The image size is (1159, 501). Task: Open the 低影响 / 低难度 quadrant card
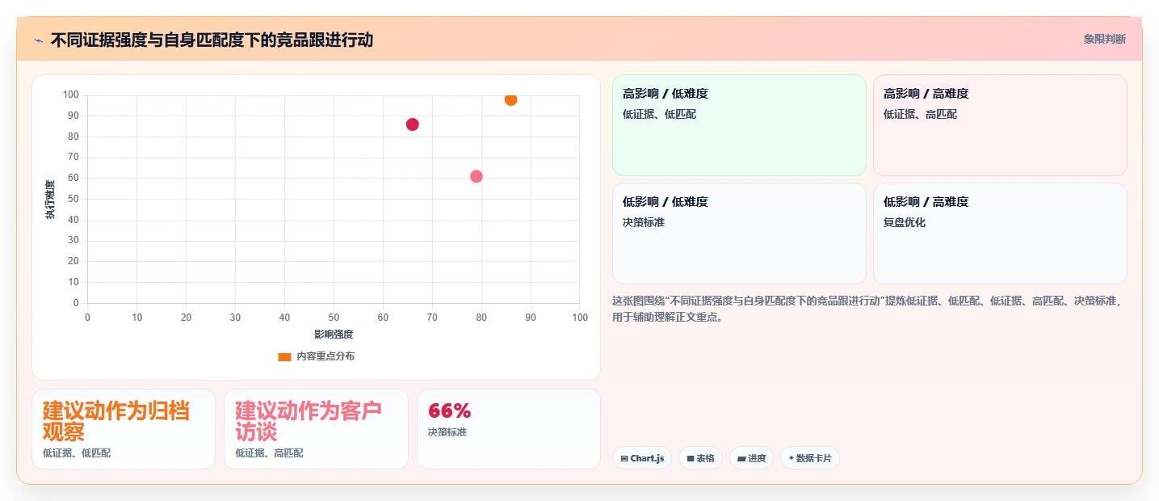(739, 234)
